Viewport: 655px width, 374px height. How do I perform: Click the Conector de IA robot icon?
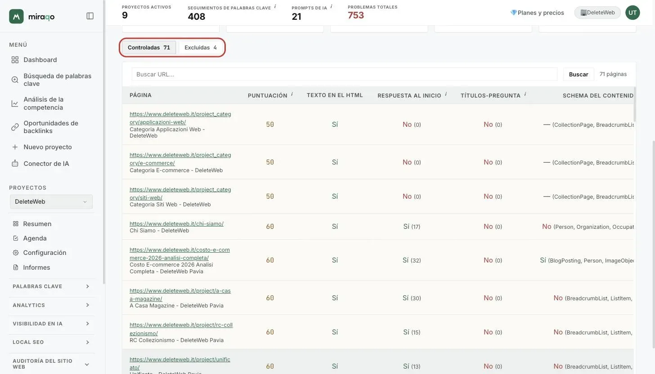coord(15,164)
